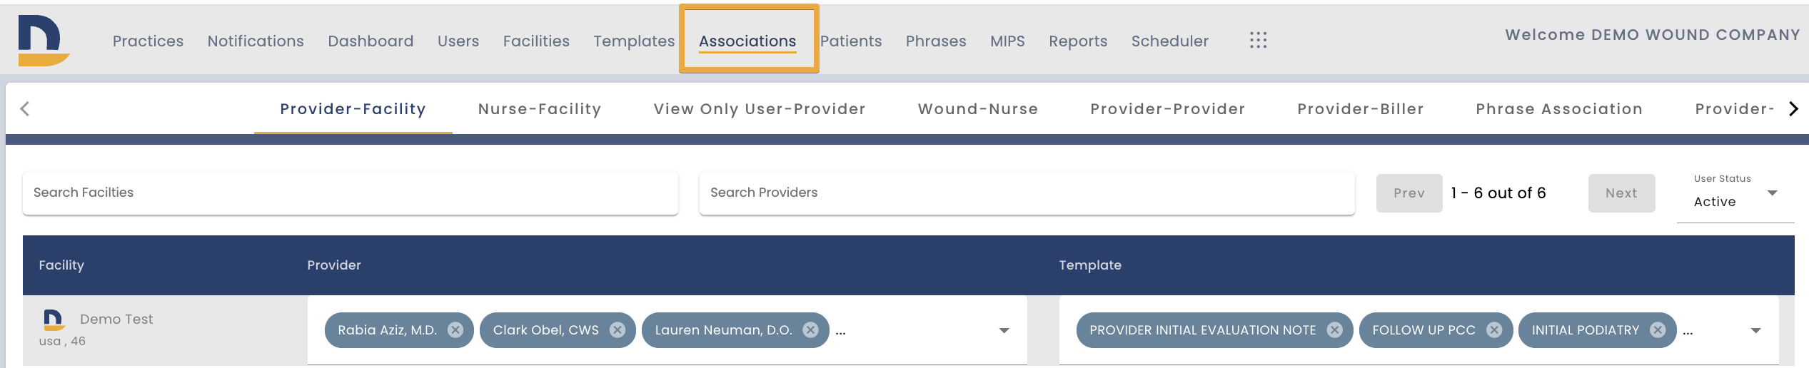Go to Patients in top navigation

(851, 41)
